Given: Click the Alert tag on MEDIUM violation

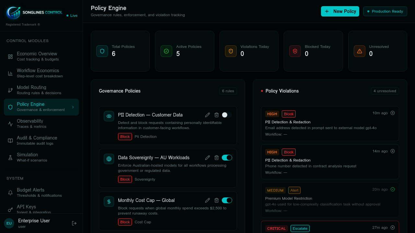Looking at the screenshot, I should 294,190.
